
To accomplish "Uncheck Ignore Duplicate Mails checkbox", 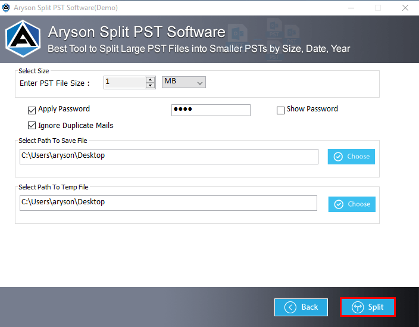I will pyautogui.click(x=32, y=126).
